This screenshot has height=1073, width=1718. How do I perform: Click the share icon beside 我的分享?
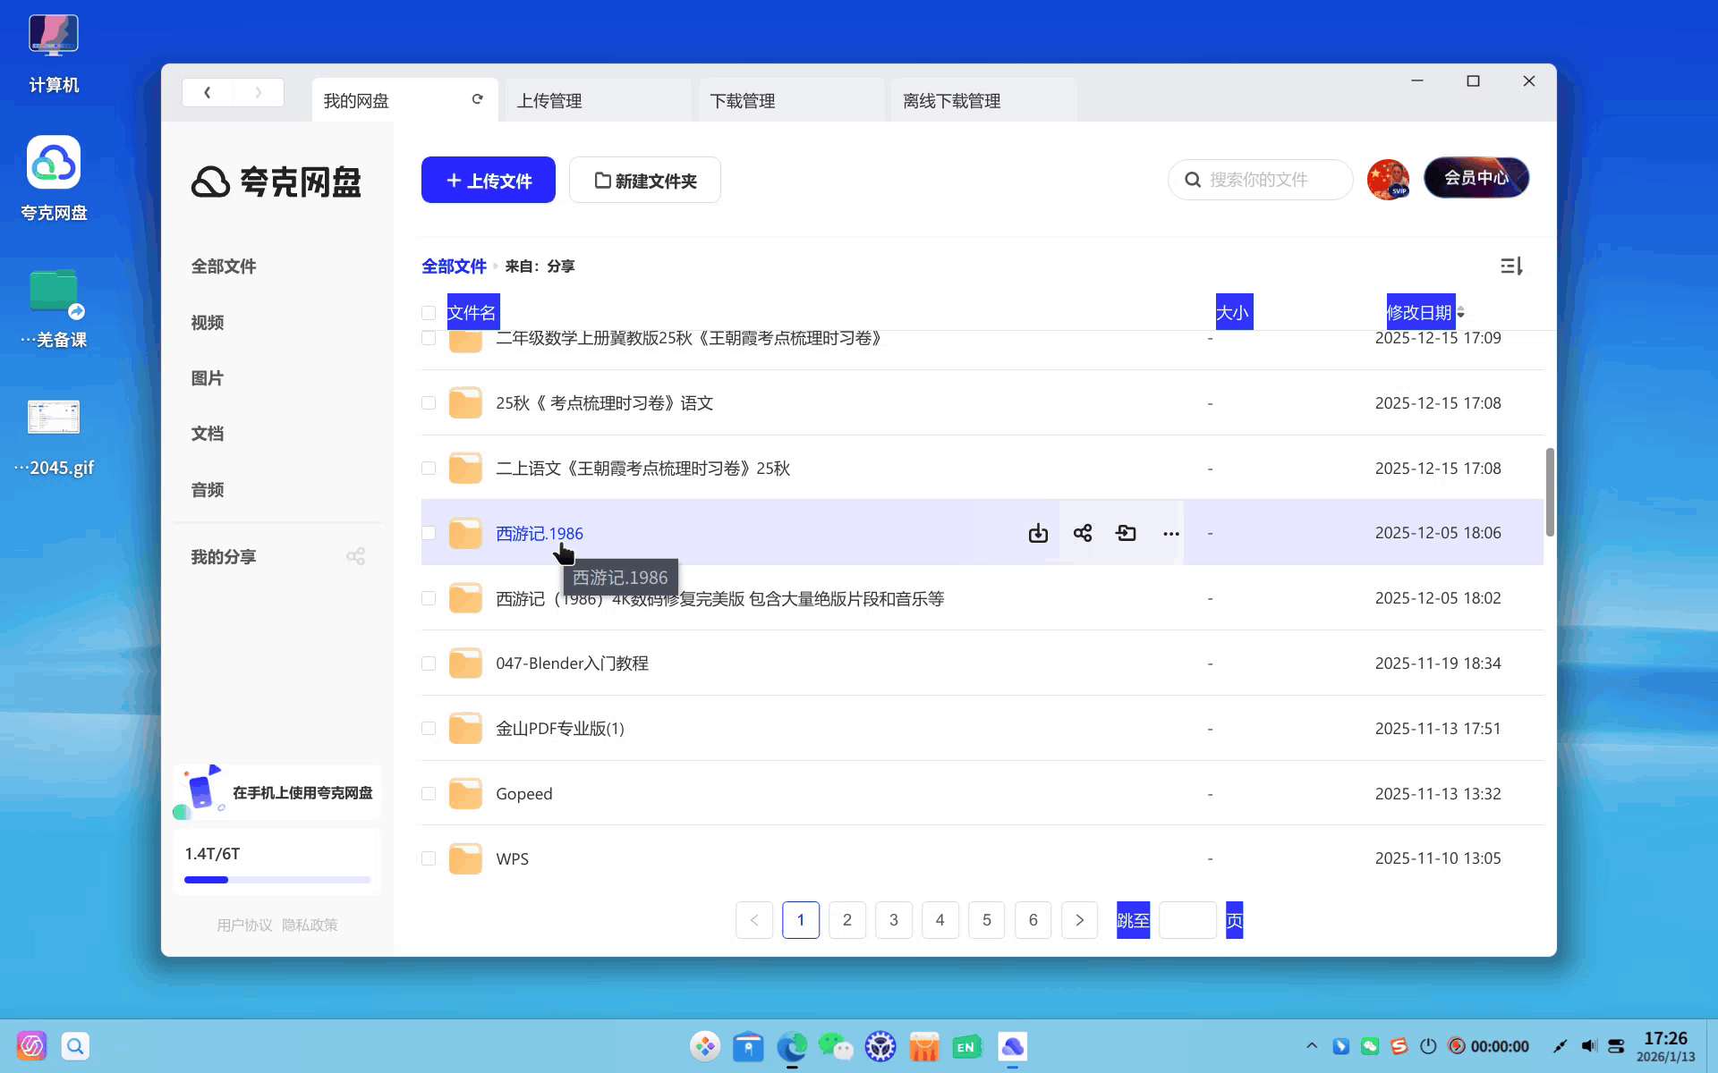coord(356,555)
